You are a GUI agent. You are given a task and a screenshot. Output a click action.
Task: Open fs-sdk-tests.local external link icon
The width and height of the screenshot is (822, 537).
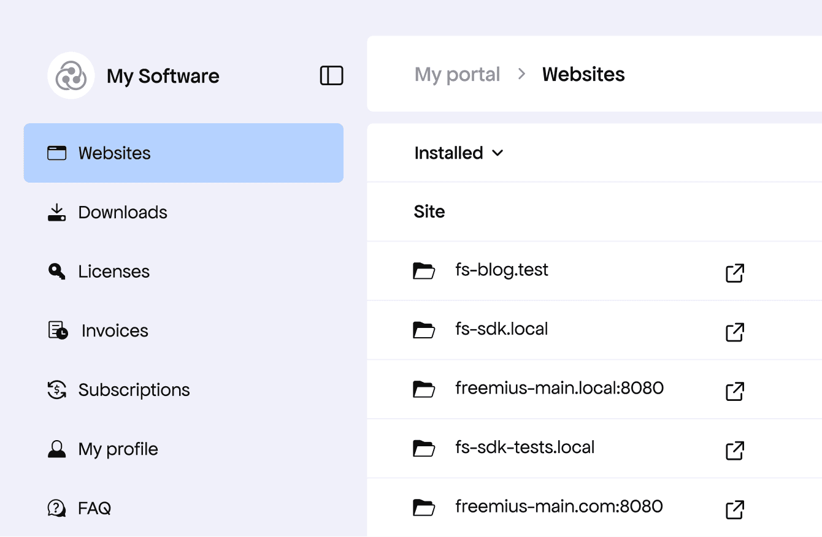coord(735,451)
